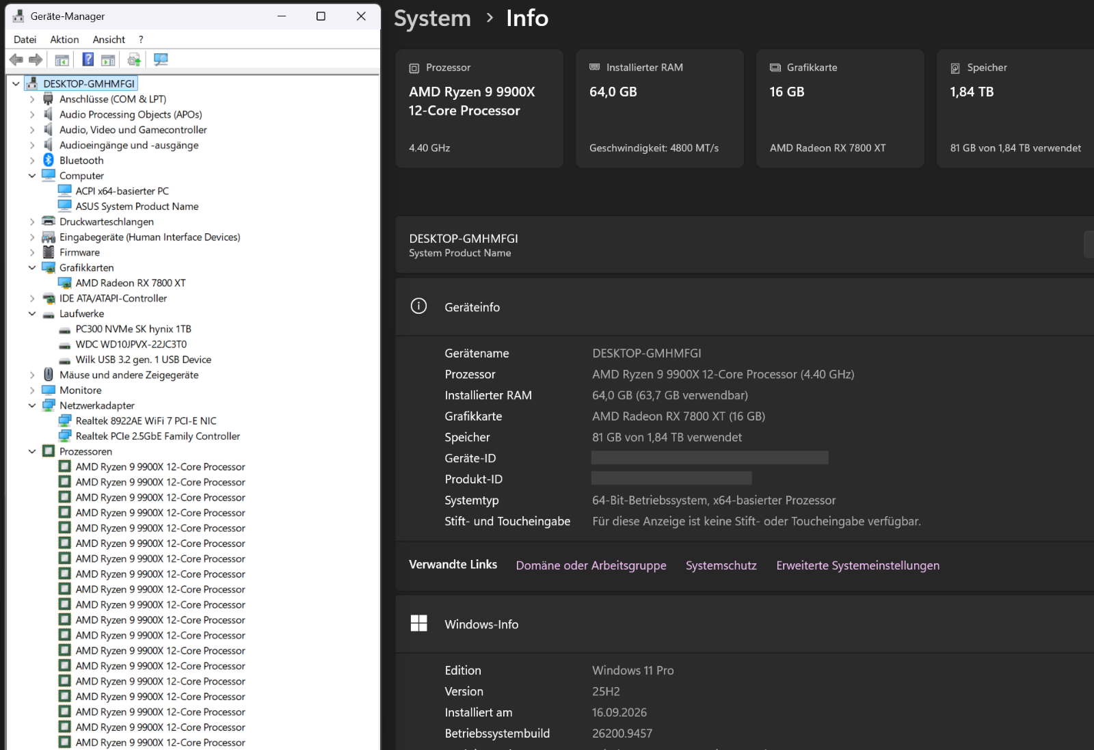Screen dimensions: 1094x750
Task: Select Wilk USB 3.2 gen. 1 USB Device
Action: 144,360
